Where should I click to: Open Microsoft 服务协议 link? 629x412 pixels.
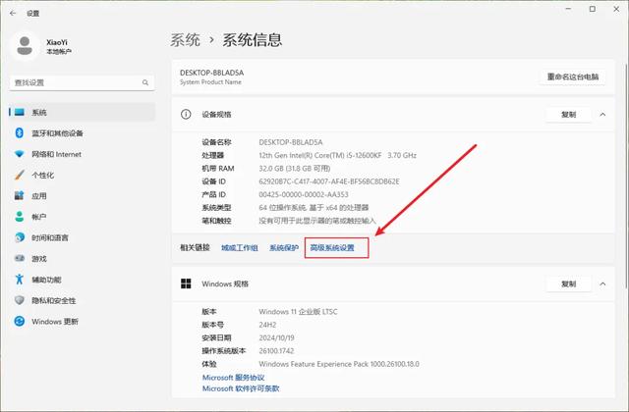point(234,378)
